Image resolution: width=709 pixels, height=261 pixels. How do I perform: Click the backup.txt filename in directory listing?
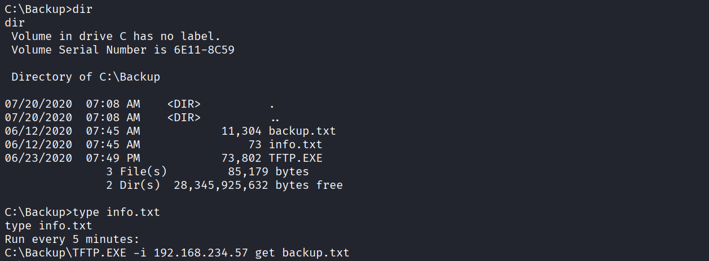tap(302, 131)
